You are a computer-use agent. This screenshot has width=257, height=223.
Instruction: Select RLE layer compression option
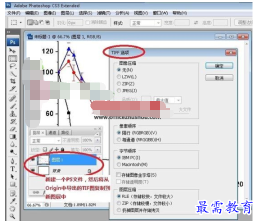pyautogui.click(x=118, y=196)
